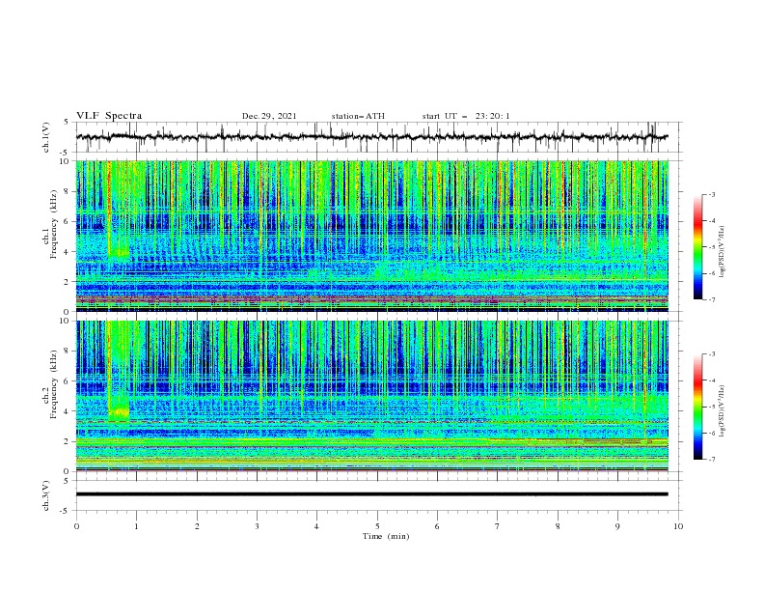Click time axis tick label "0"
Screen dimensions: 764x591
coord(76,526)
